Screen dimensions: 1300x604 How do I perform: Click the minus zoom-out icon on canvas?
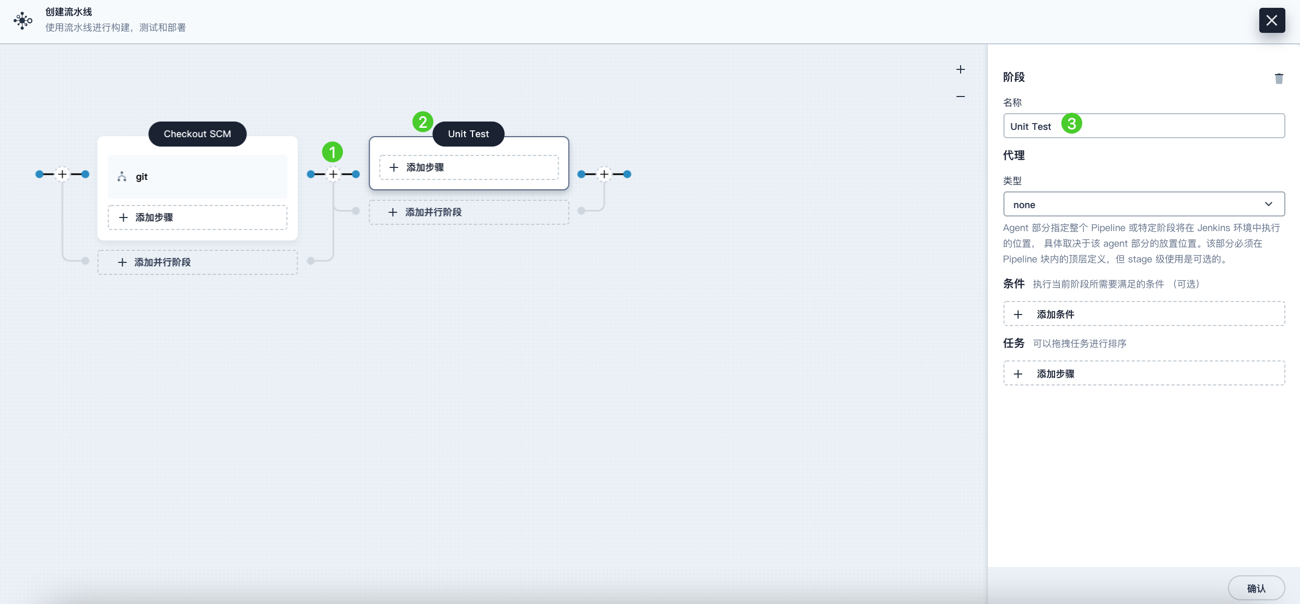(960, 96)
